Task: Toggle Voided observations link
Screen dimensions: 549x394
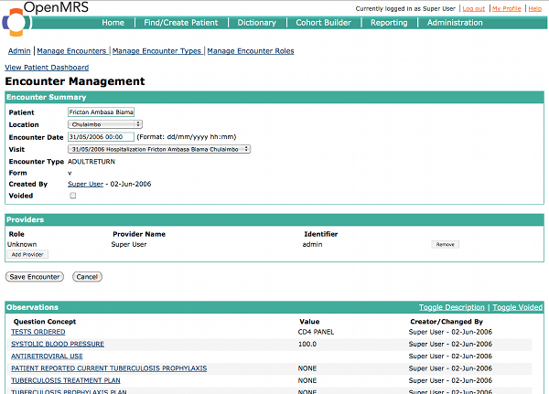Action: 518,307
